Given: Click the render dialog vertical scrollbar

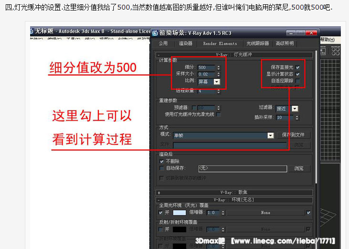Looking at the screenshot, I should tap(316, 117).
